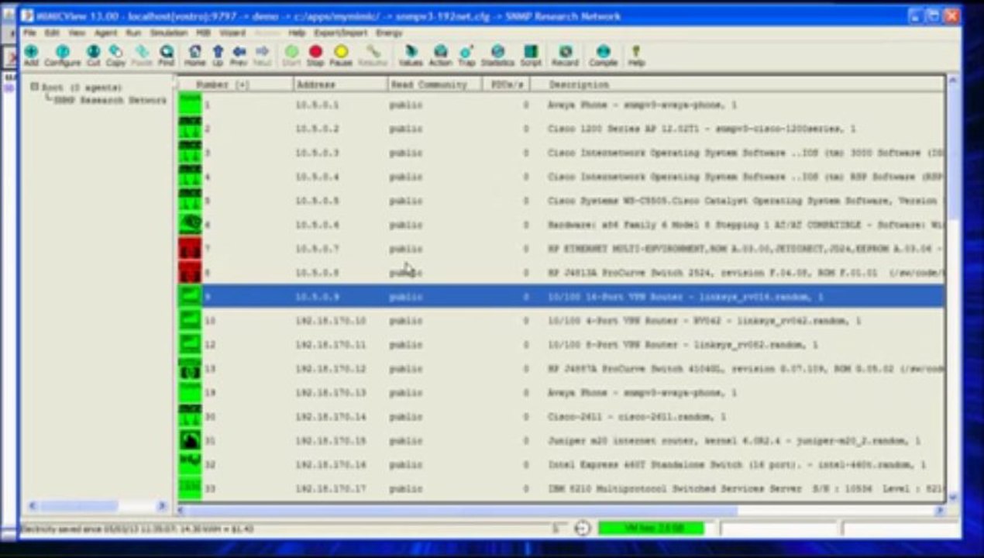Open the Values toolbar icon
The image size is (984, 558).
[411, 55]
